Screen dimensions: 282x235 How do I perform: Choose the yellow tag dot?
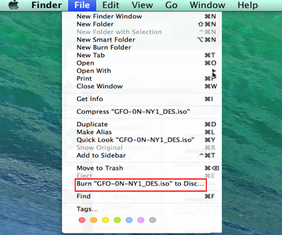(105, 220)
